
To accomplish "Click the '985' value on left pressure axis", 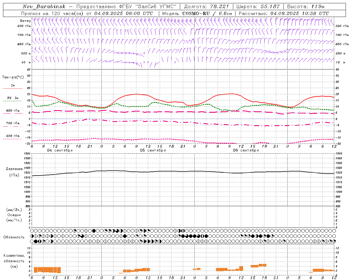I will pyautogui.click(x=27, y=206).
